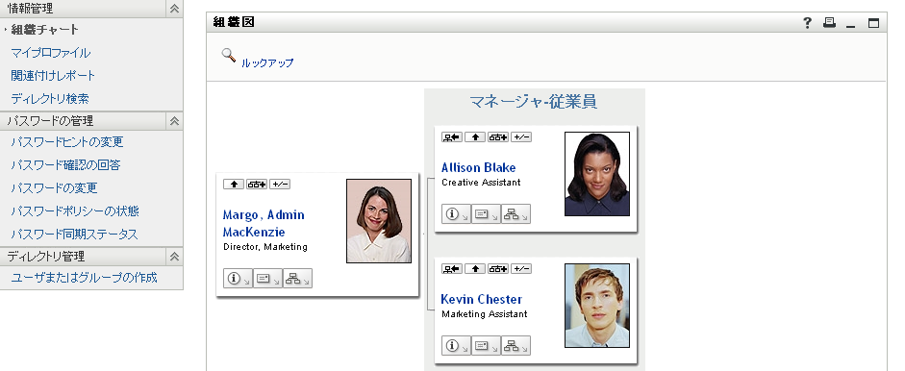Click the org-chart expand icon on Kevin's card
Viewport: 905px width, 371px height.
[x=497, y=268]
